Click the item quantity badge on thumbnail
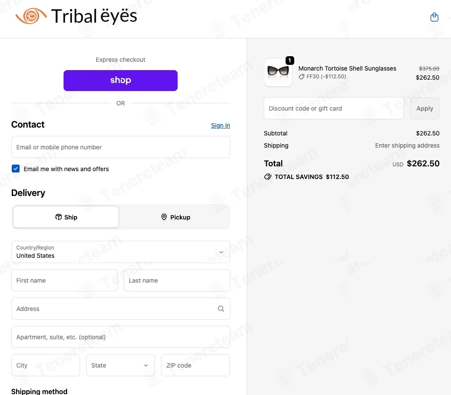 (289, 61)
